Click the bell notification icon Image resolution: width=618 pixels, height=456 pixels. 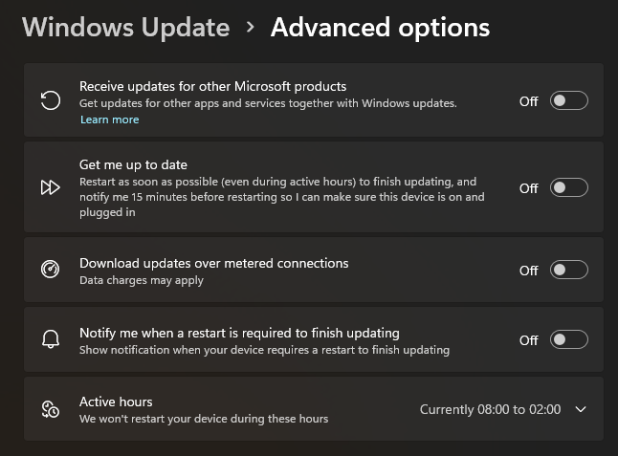[51, 339]
